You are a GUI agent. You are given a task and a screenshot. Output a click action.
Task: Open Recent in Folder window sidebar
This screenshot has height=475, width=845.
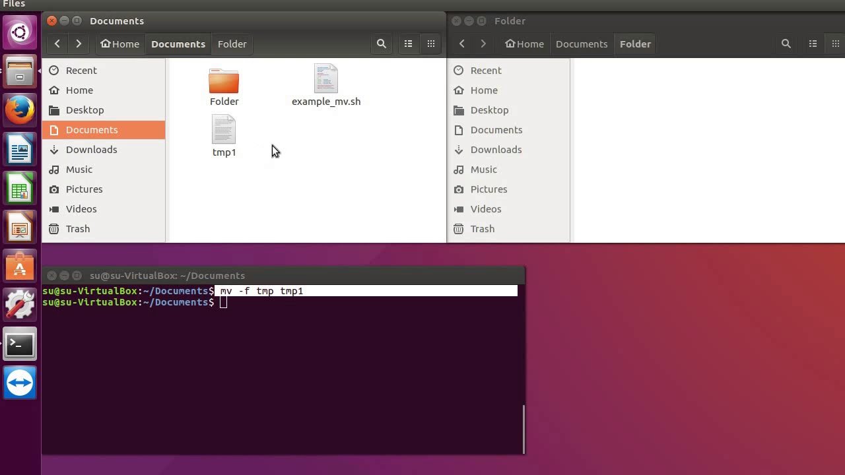point(508,70)
